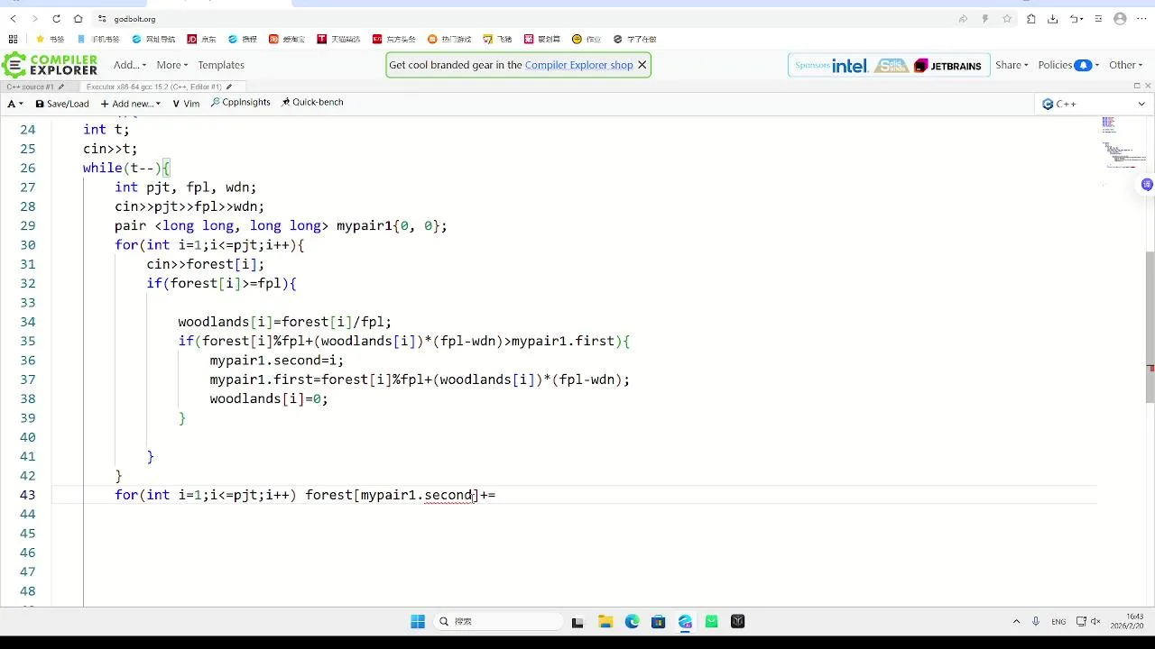Click the underlined "second" on line 43
1155x649 pixels.
(448, 495)
